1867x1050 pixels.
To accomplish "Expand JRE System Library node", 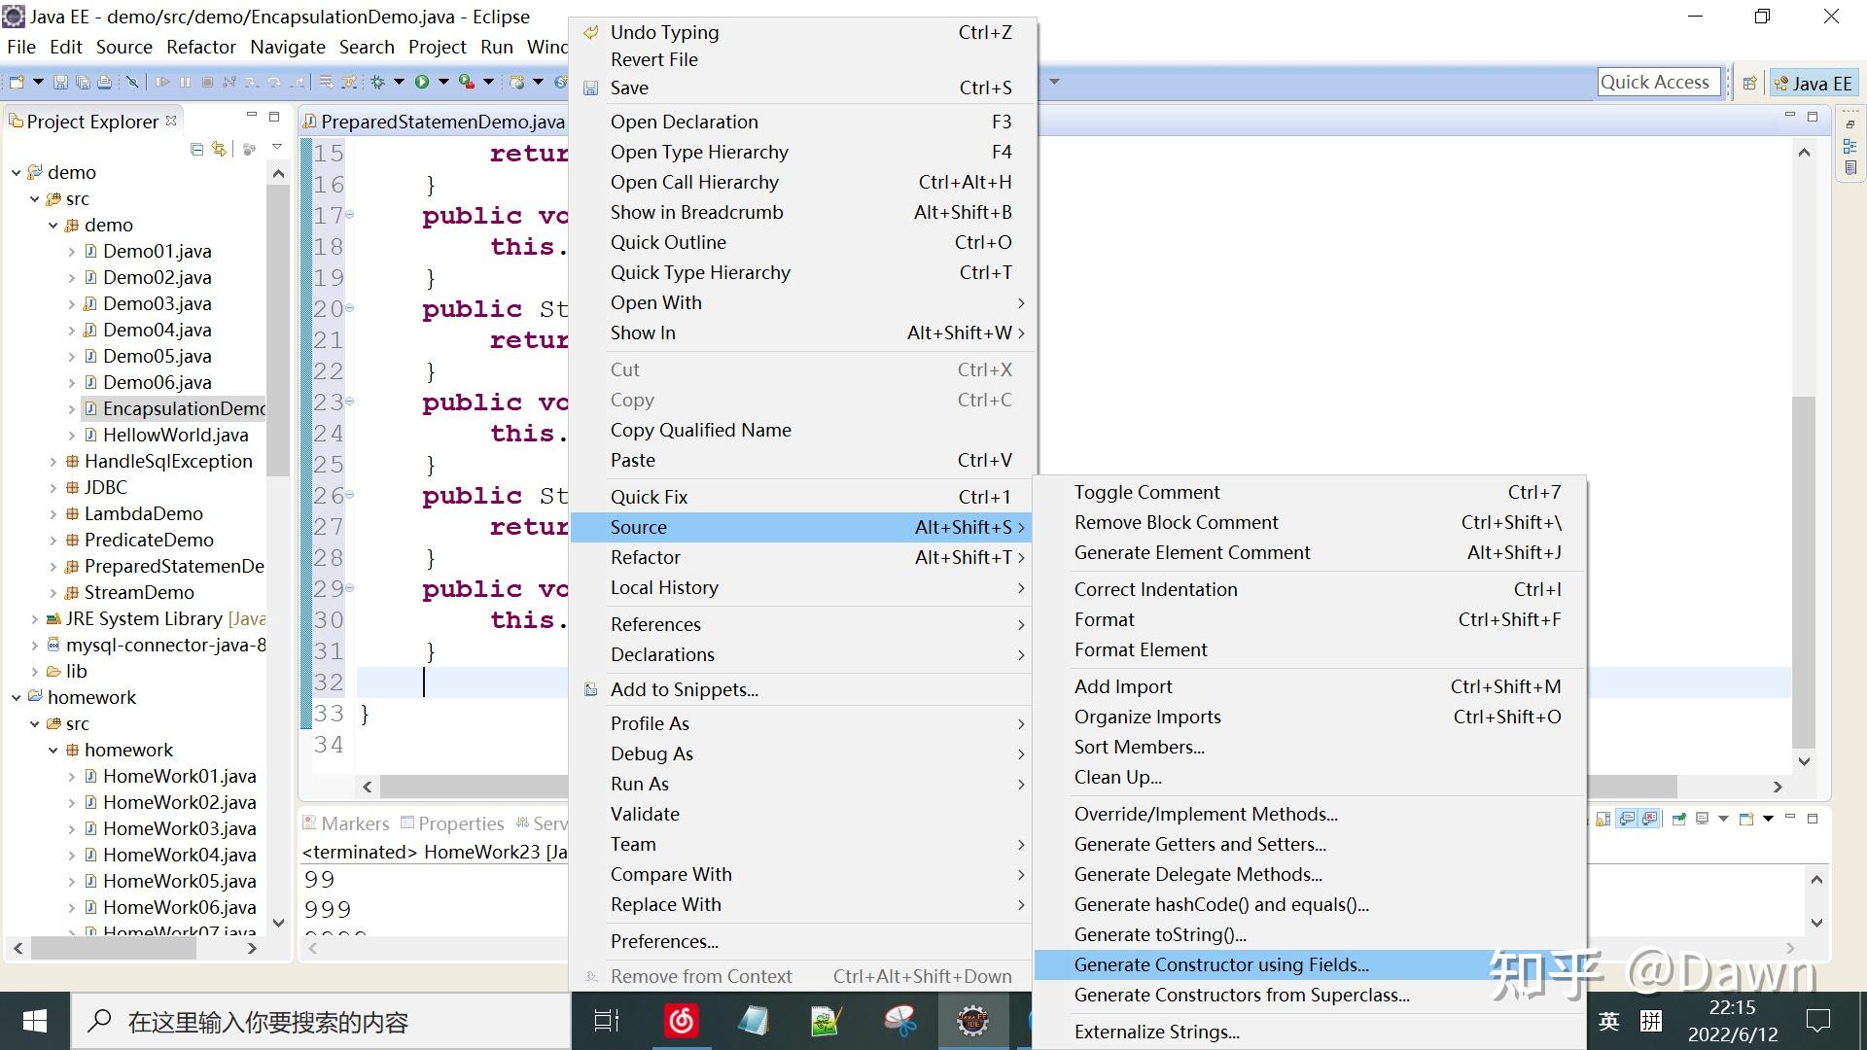I will tap(34, 618).
